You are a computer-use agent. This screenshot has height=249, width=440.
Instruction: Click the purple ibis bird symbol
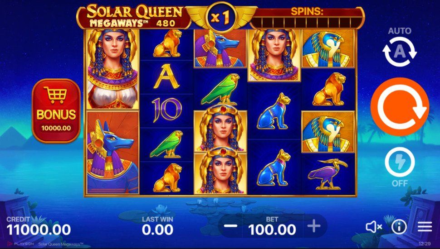(328, 174)
